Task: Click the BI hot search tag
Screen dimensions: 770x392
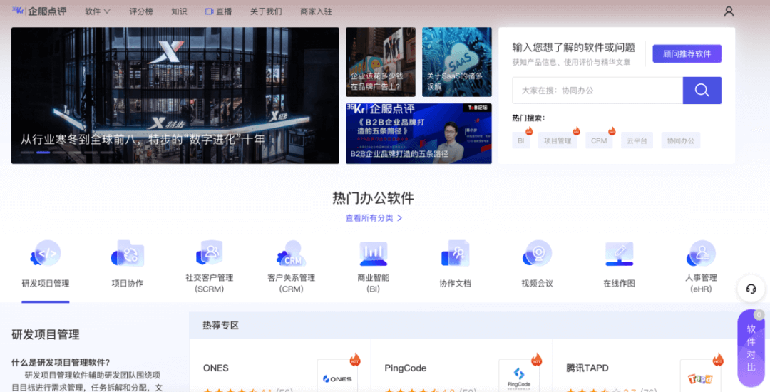Action: click(x=520, y=140)
